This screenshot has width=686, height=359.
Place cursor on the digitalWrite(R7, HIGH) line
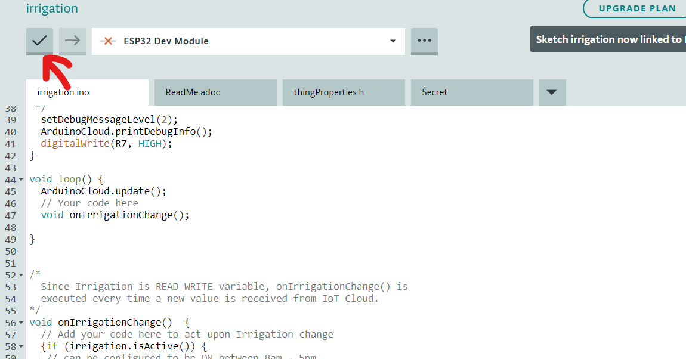coord(106,144)
